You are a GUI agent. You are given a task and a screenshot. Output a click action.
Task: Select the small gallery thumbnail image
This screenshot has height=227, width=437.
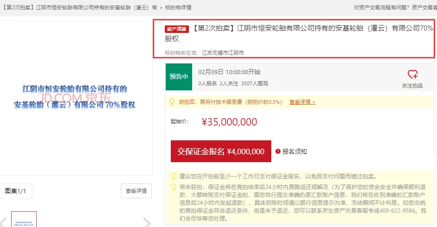[x=24, y=219]
